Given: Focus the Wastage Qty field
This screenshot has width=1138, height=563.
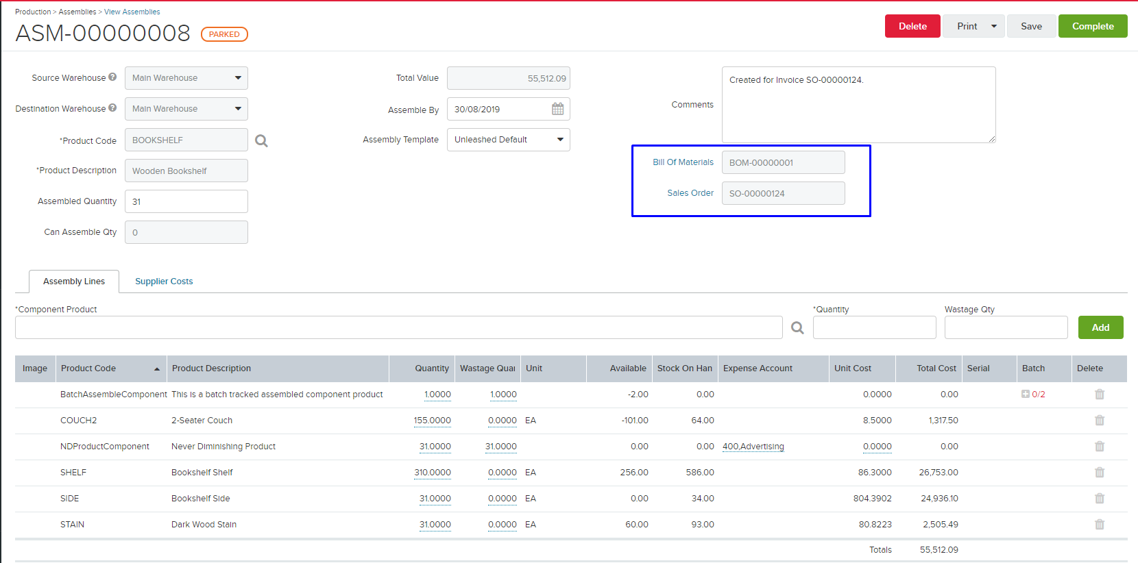Looking at the screenshot, I should pyautogui.click(x=1006, y=327).
